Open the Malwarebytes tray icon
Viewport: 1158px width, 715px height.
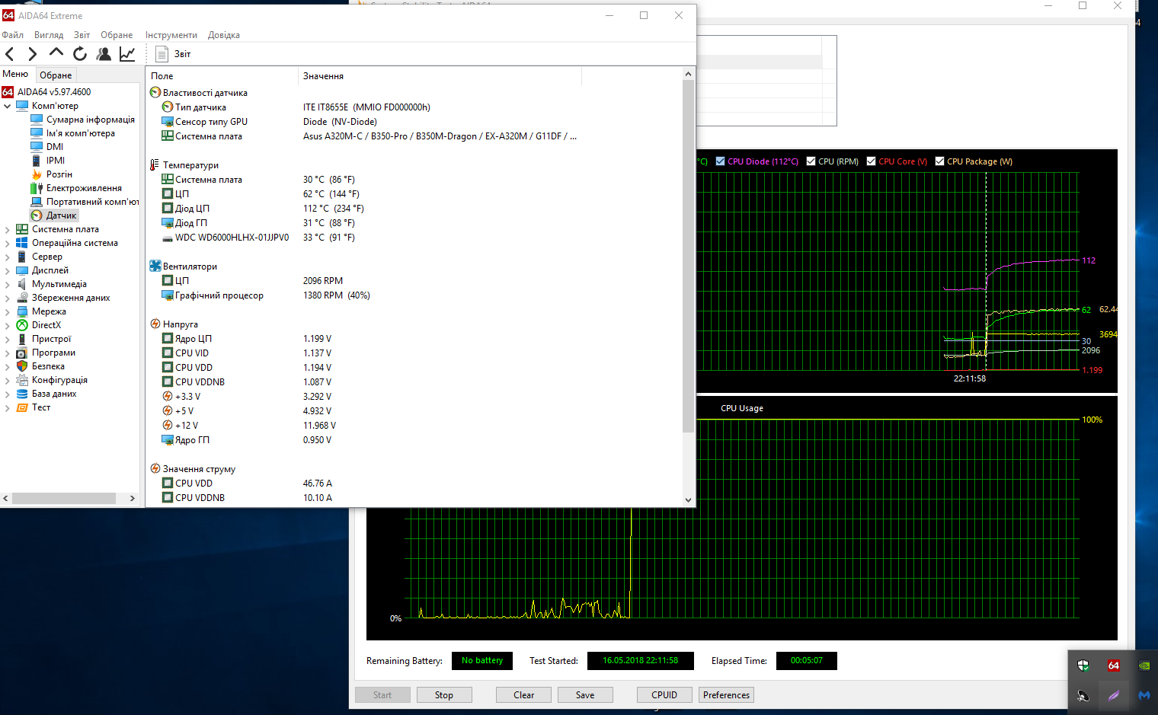click(x=1144, y=695)
